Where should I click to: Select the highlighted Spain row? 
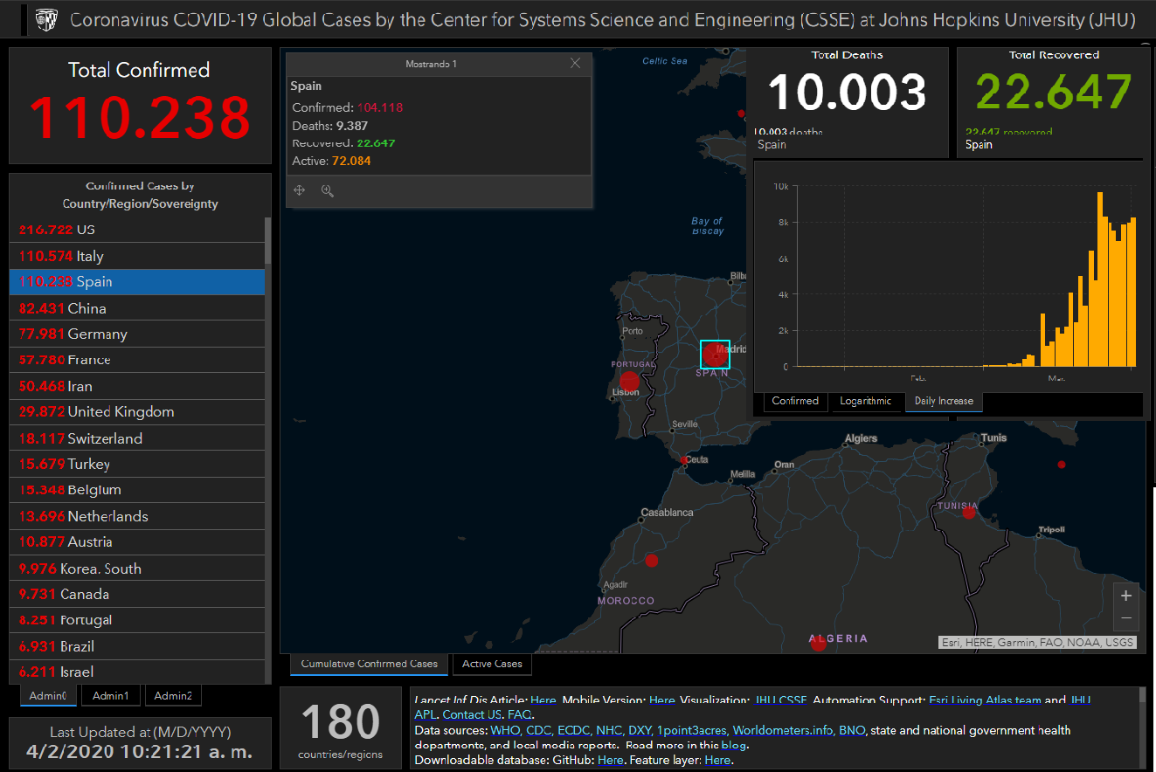tap(137, 281)
